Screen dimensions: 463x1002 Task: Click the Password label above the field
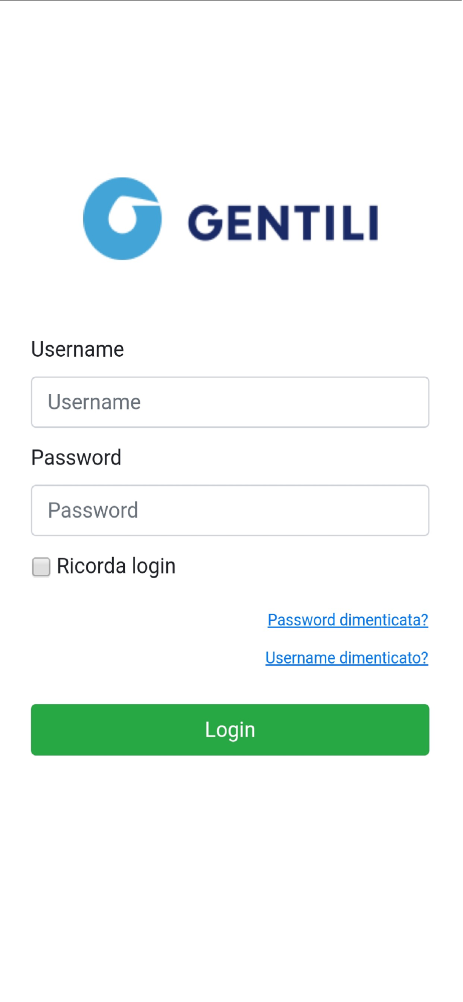(x=76, y=457)
